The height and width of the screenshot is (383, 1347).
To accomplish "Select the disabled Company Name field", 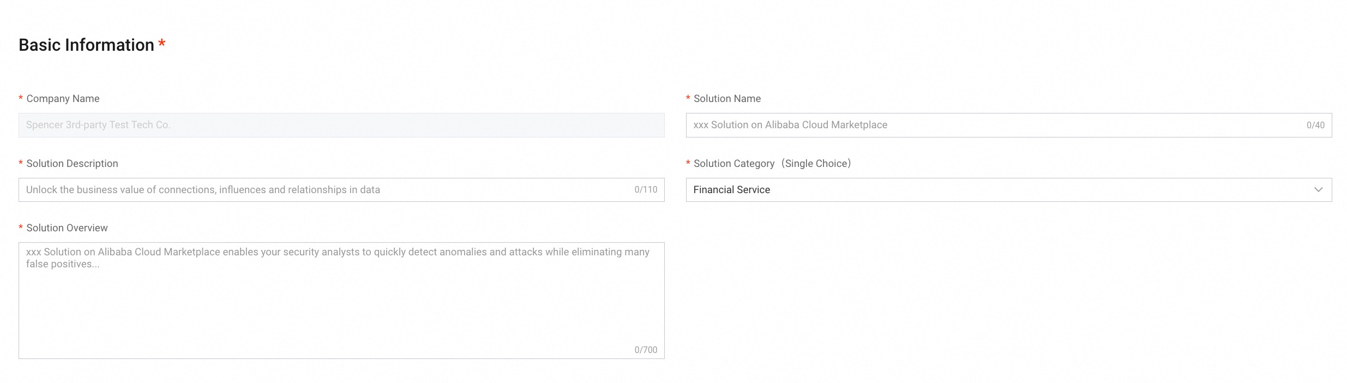I will coord(341,125).
